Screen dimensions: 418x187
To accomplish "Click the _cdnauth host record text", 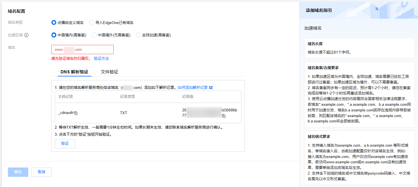I will pos(66,113).
